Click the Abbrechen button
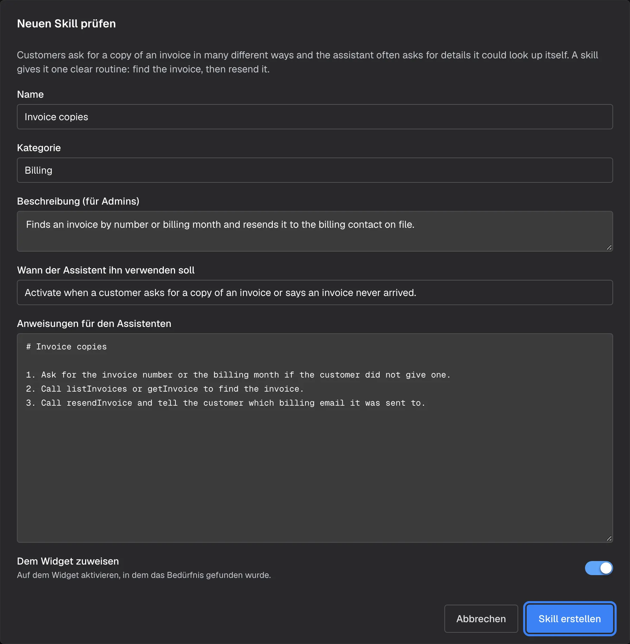 tap(481, 619)
